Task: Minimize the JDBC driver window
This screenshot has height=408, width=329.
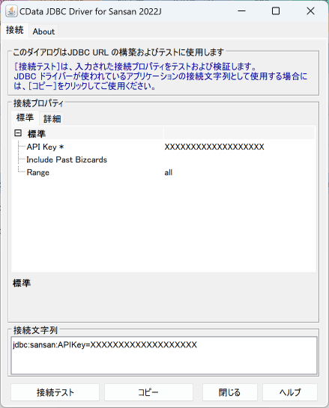Action: point(242,11)
